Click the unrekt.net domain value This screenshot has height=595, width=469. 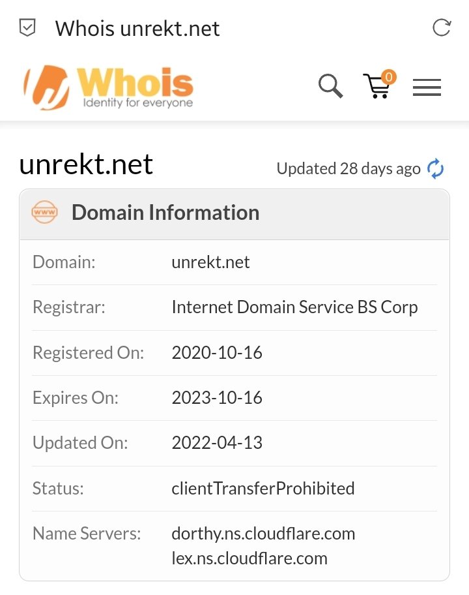[210, 262]
